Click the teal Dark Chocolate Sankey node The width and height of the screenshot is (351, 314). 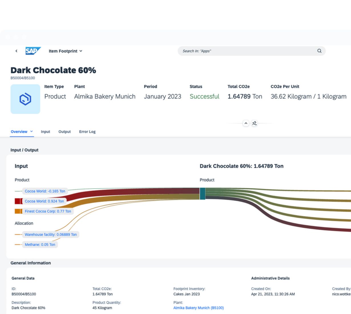(202, 194)
